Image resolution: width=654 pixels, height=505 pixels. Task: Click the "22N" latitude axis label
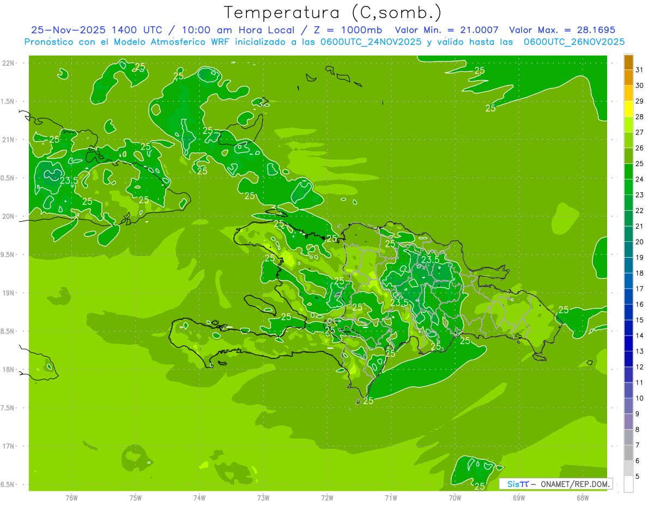coord(8,63)
